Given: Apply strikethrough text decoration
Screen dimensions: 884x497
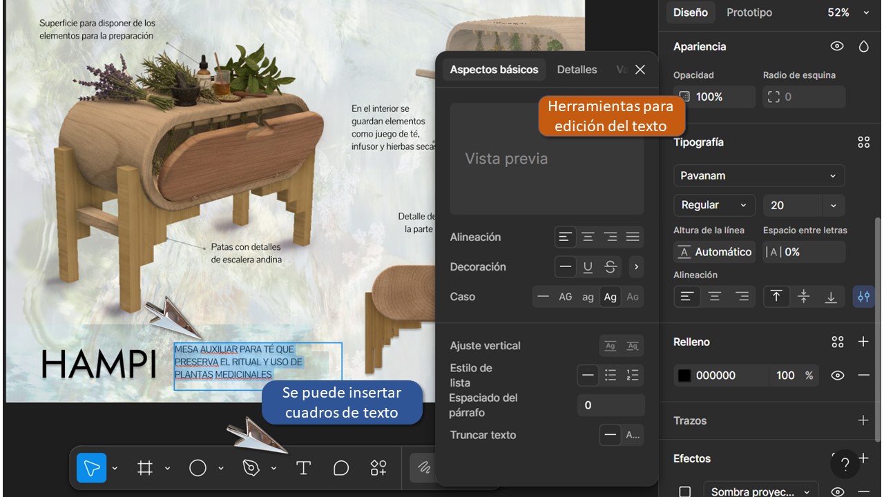Looking at the screenshot, I should click(610, 267).
